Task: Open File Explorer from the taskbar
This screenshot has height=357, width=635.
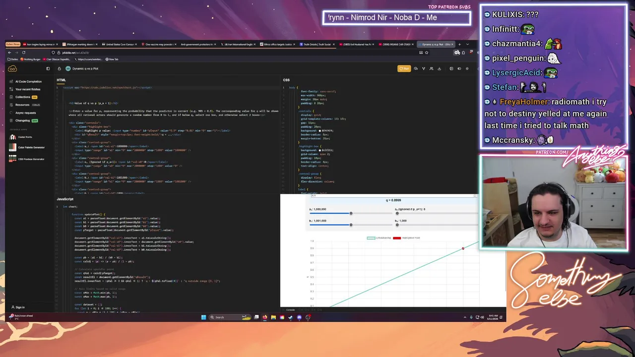Action: point(273,317)
